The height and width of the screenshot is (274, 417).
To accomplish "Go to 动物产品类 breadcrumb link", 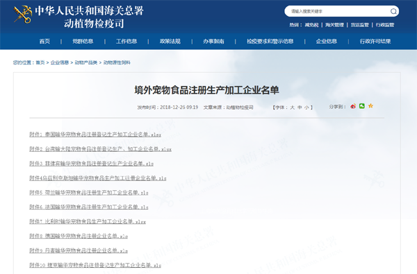I will 86,62.
